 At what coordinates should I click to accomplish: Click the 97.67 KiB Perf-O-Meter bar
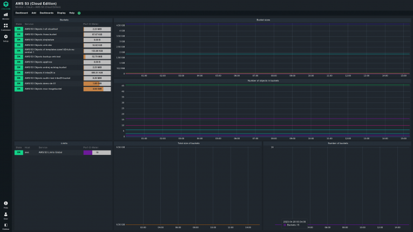point(97,35)
